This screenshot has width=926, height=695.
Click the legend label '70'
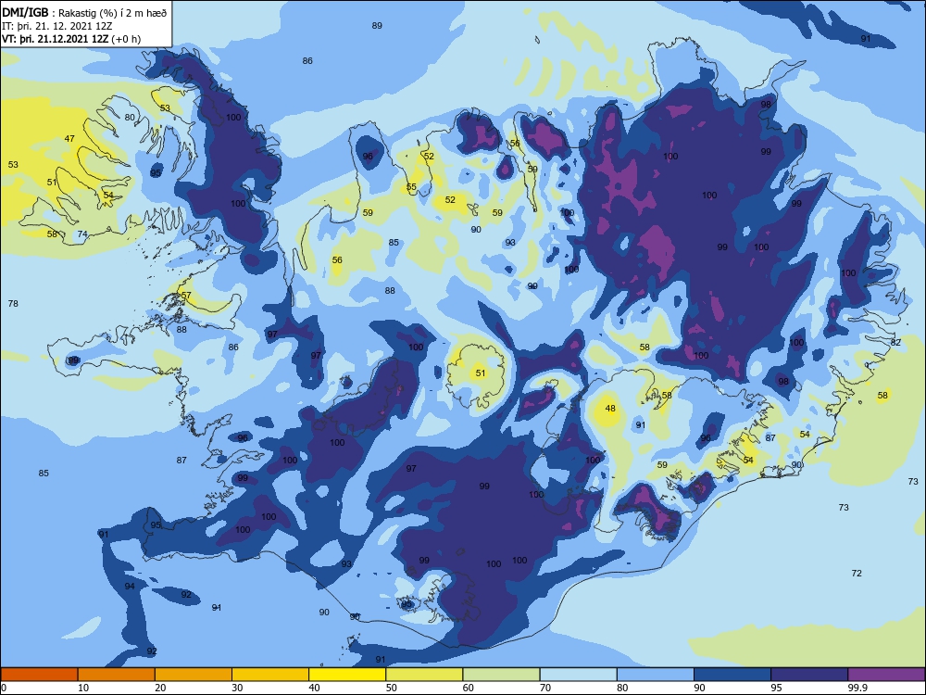coord(545,688)
